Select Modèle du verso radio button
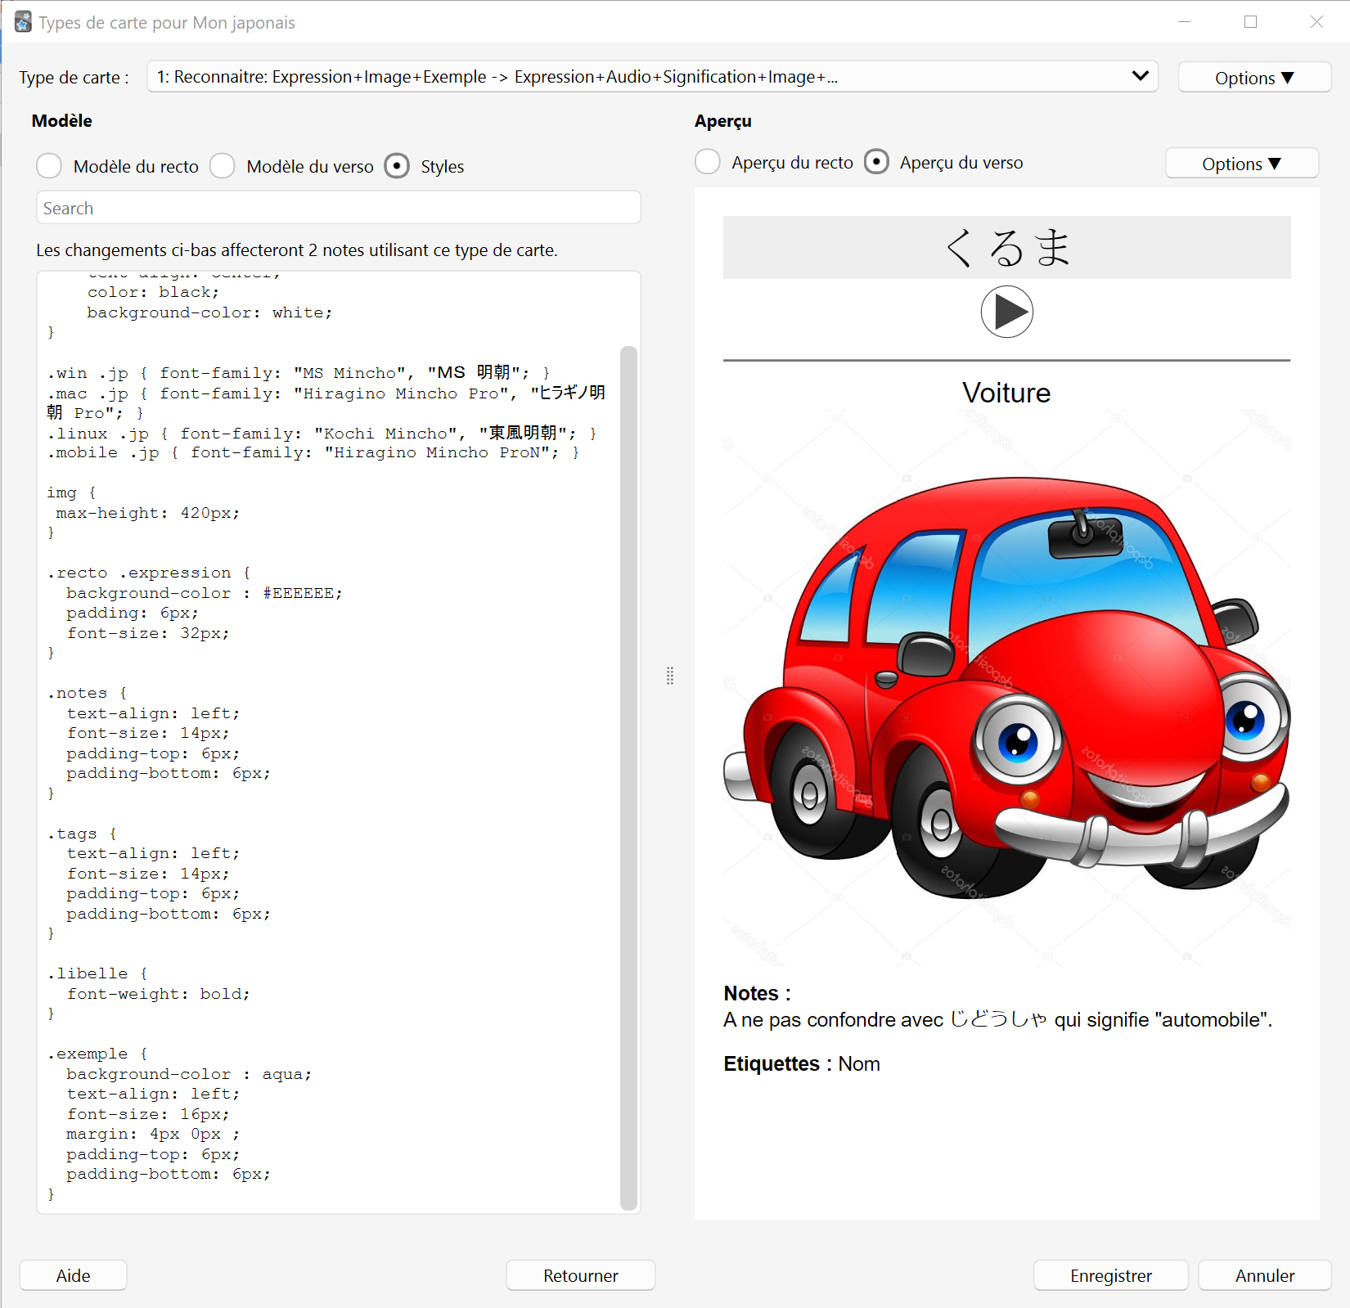The width and height of the screenshot is (1350, 1308). coord(223,166)
